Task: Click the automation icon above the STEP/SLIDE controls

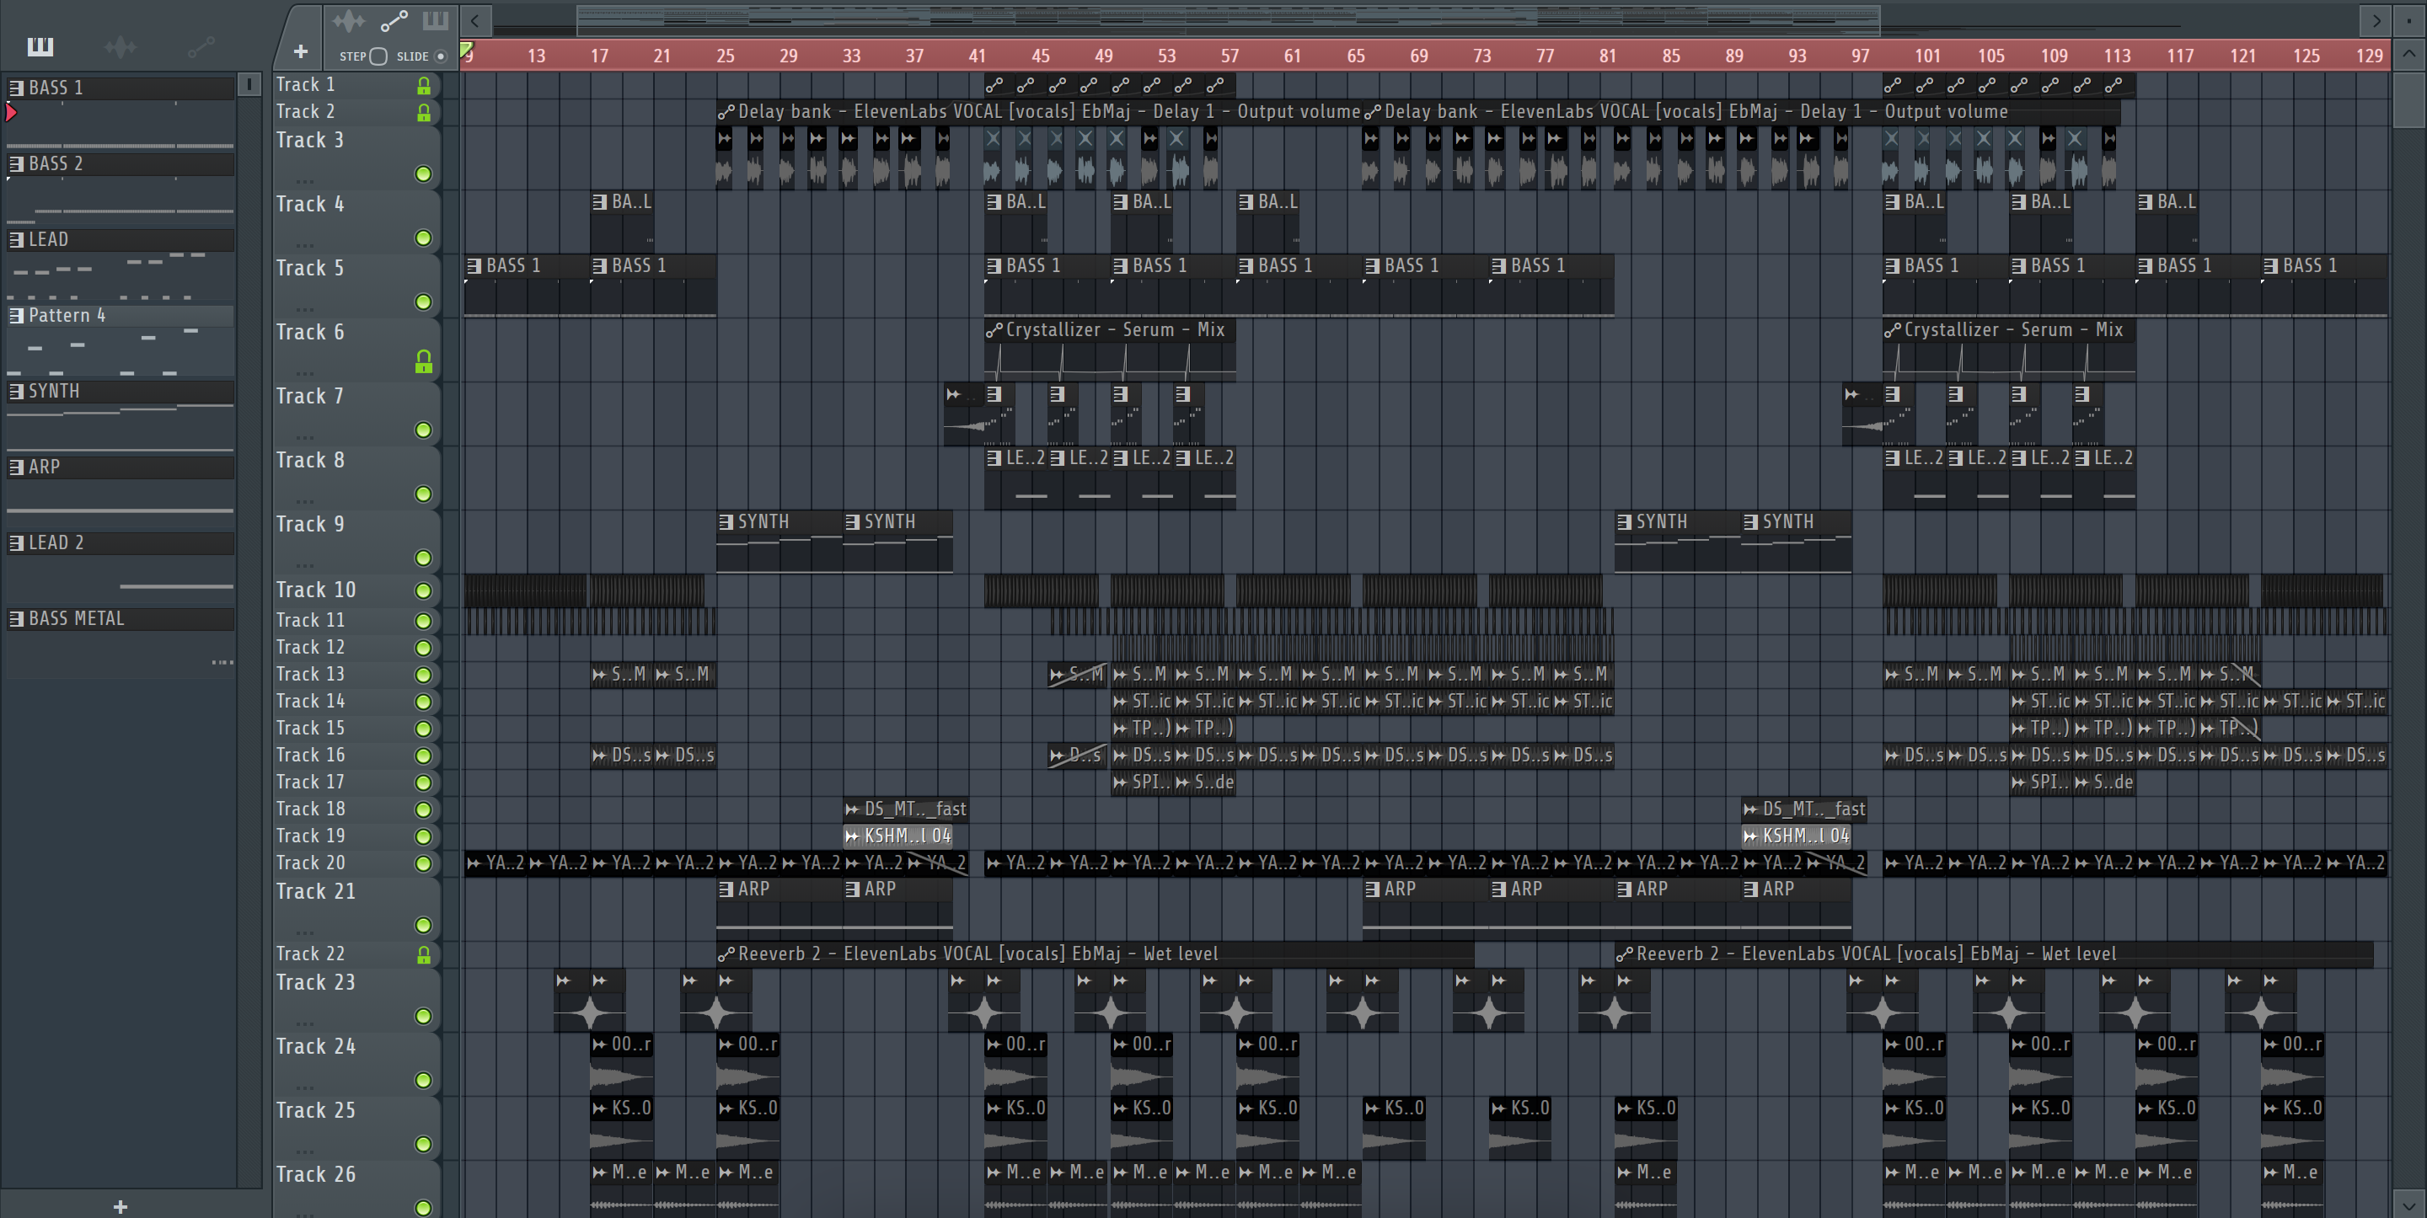Action: [394, 19]
